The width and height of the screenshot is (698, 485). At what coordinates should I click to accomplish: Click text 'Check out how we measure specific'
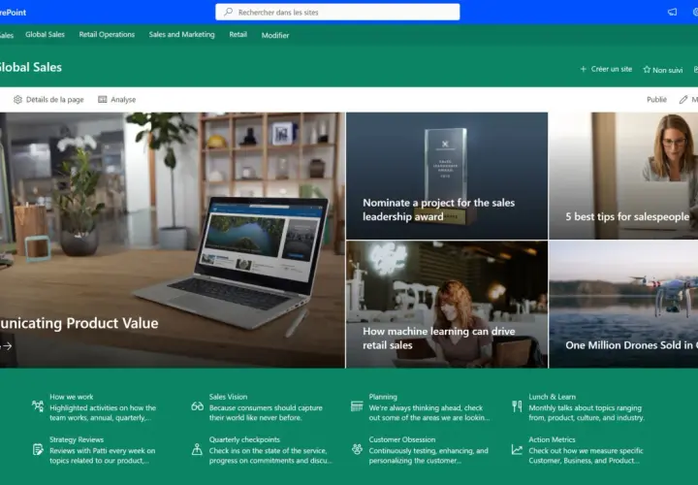(586, 451)
